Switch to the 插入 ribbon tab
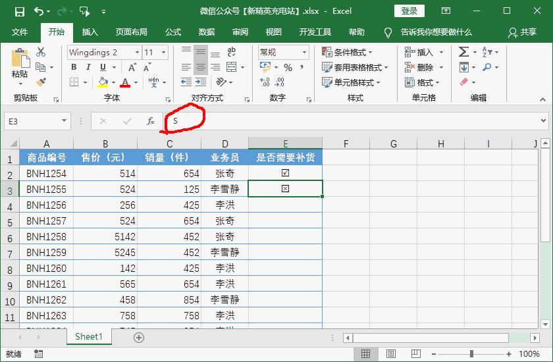Viewport: 553px width, 362px height. coord(90,32)
